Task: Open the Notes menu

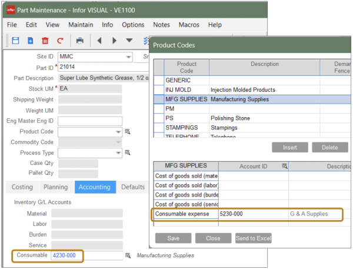Action: [161, 25]
